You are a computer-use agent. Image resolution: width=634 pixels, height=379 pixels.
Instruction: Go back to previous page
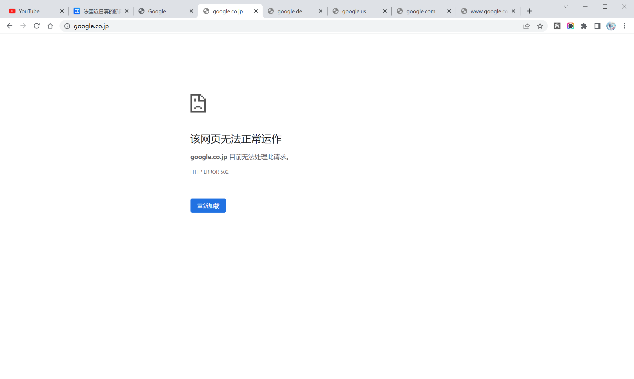(10, 26)
